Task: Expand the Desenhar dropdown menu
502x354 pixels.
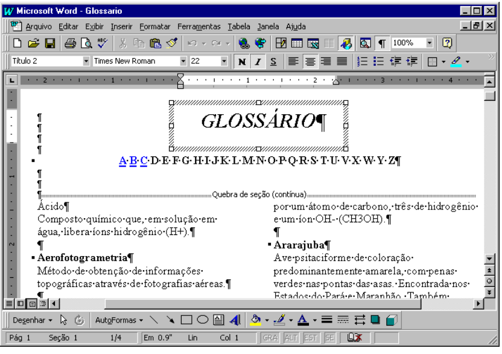Action: (33, 320)
